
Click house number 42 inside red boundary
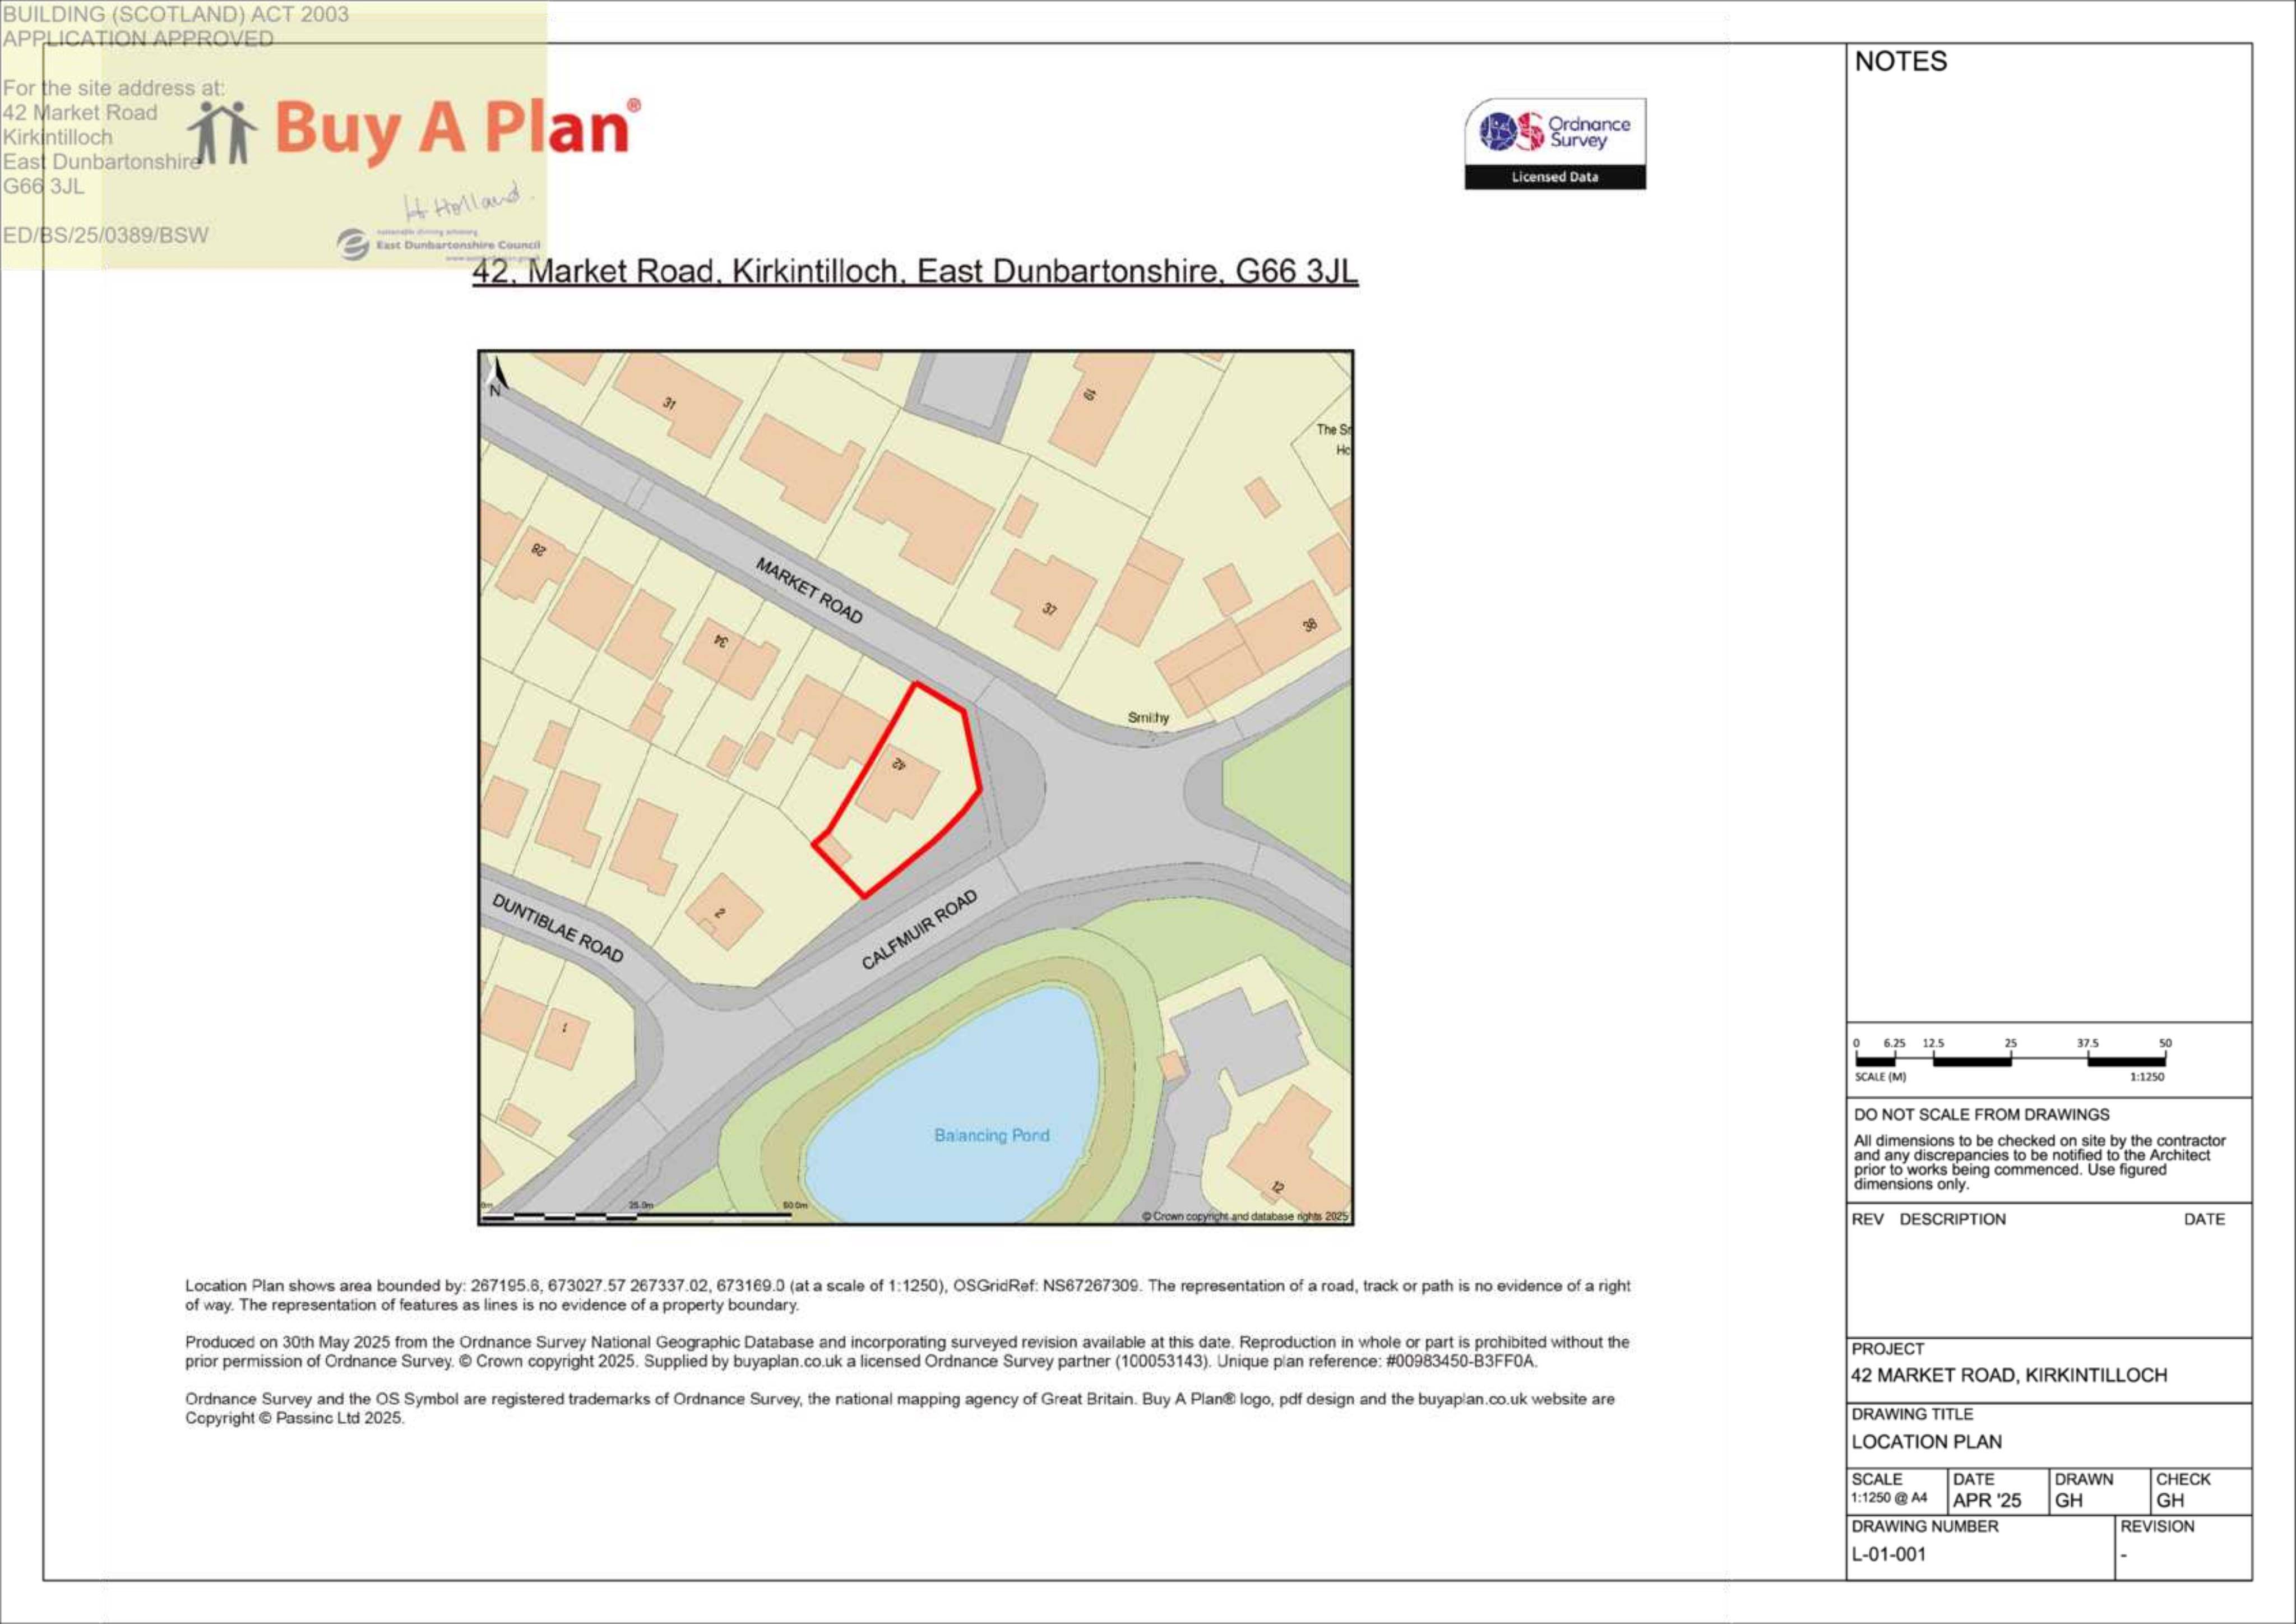[x=898, y=765]
